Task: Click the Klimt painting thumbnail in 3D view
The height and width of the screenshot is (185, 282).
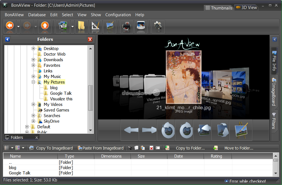Action: 184,77
